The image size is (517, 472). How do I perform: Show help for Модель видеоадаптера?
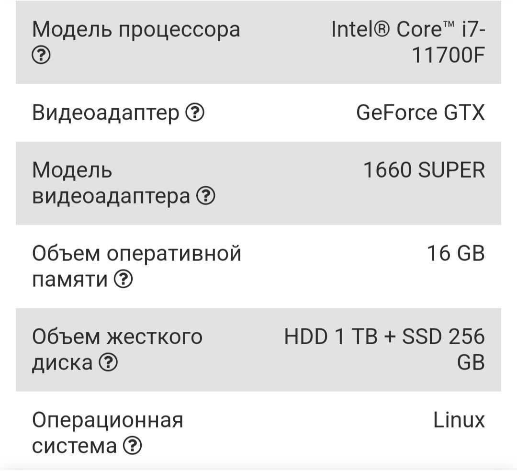206,195
